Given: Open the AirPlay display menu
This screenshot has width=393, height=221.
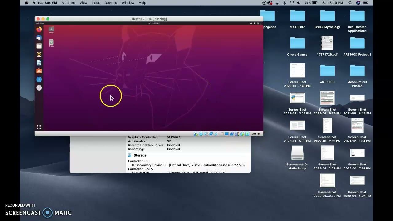Looking at the screenshot, I should [x=277, y=3].
